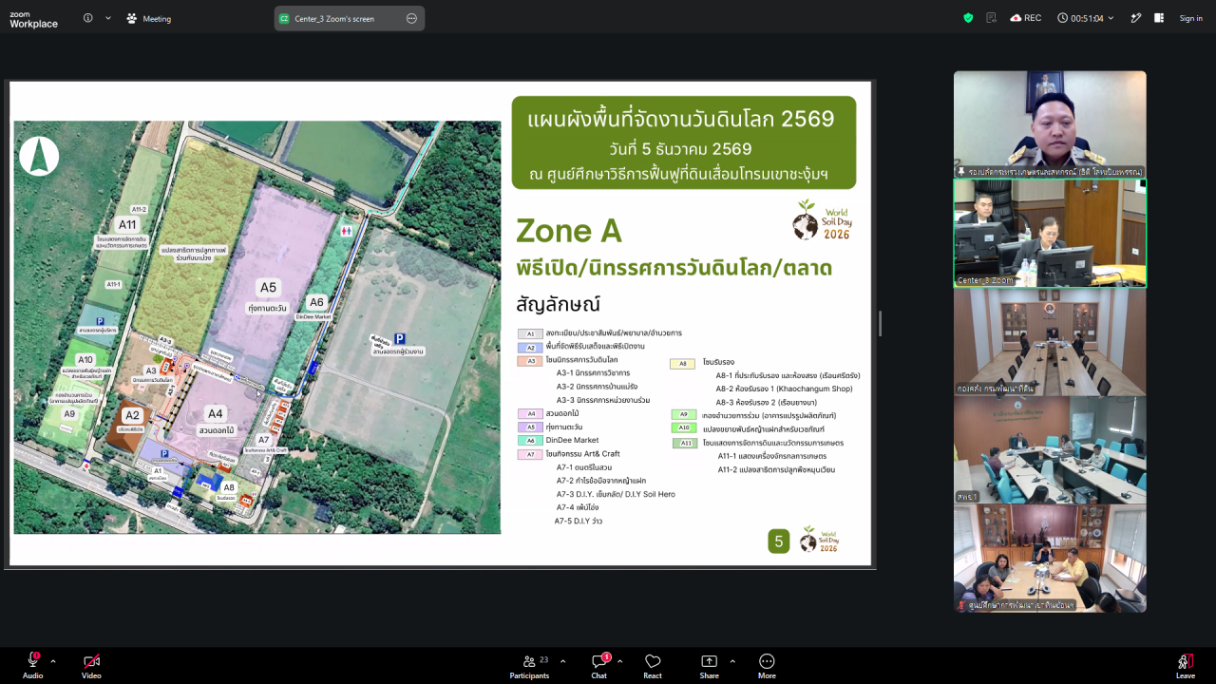Select the fourth participant video with blue chairs
1216x684 pixels.
point(1050,450)
